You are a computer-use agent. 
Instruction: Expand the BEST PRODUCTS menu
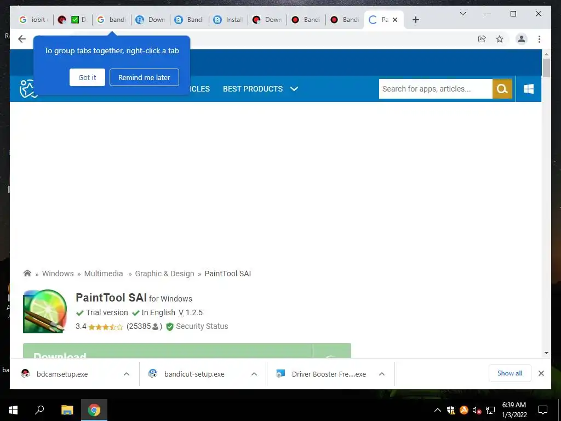coord(260,89)
